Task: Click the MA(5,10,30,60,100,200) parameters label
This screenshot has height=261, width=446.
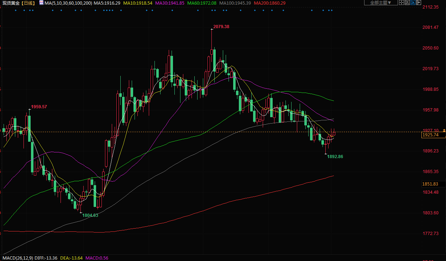Action: click(68, 3)
